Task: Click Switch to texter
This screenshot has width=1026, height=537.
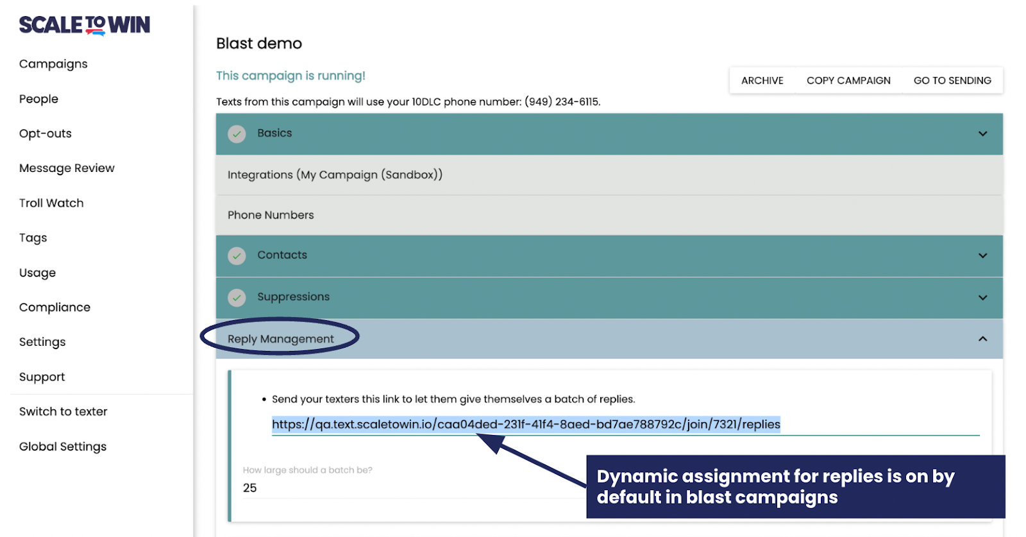Action: (63, 412)
